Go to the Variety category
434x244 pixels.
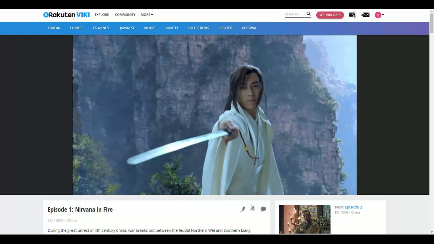pyautogui.click(x=172, y=28)
